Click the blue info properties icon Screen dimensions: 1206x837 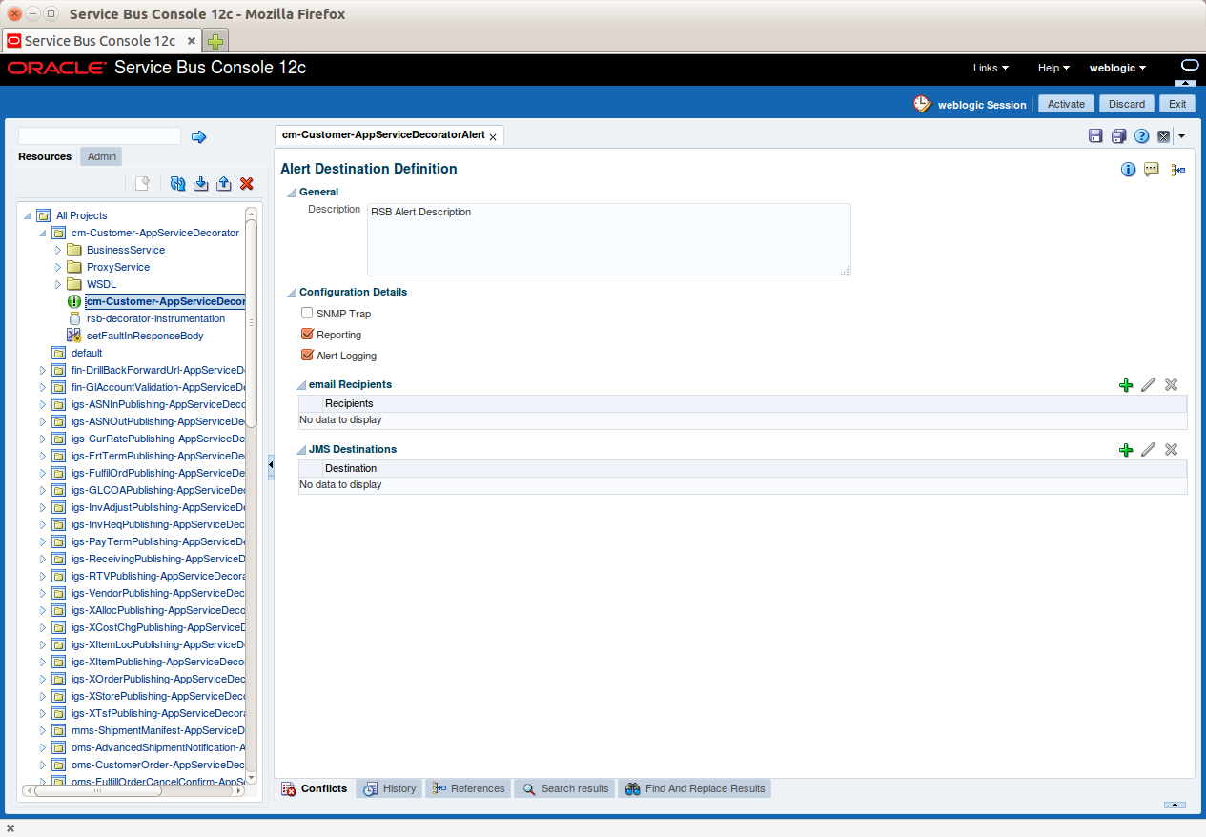1129,170
